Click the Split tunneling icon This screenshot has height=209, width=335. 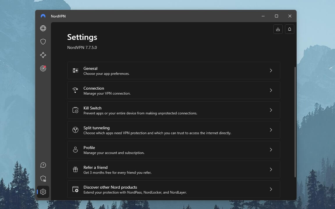tap(75, 130)
